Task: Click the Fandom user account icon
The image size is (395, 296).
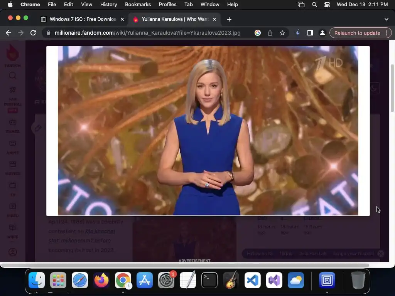Action: tap(13, 252)
